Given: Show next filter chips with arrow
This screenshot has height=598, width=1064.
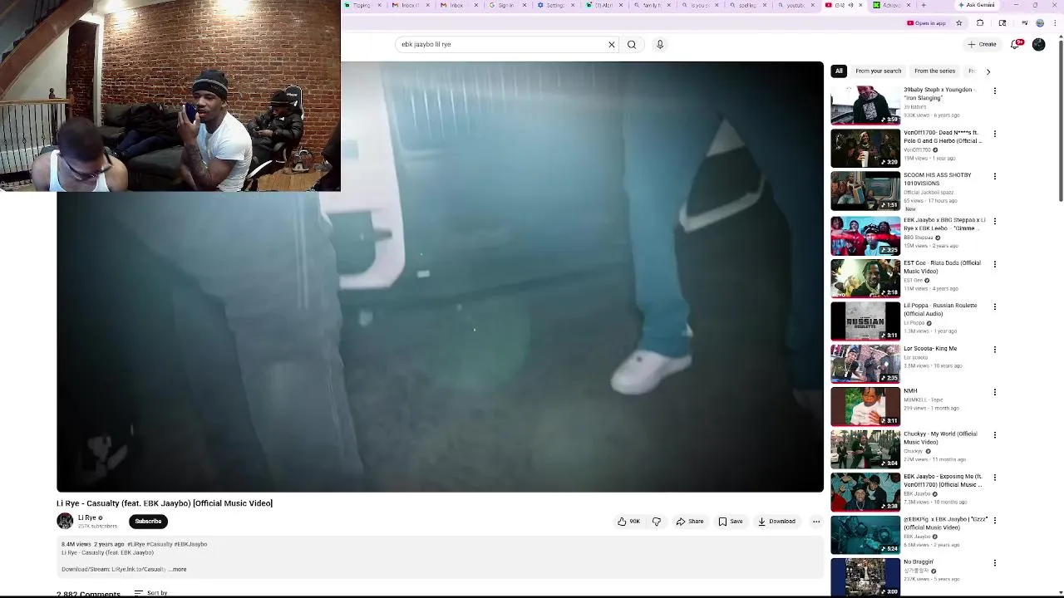Looking at the screenshot, I should click(988, 71).
